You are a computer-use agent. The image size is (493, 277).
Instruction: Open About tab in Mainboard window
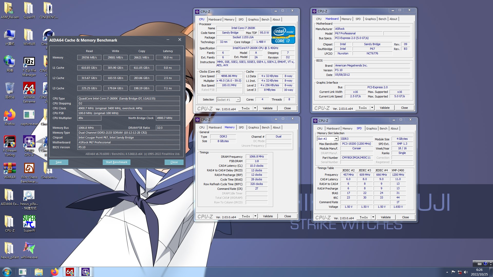click(393, 19)
